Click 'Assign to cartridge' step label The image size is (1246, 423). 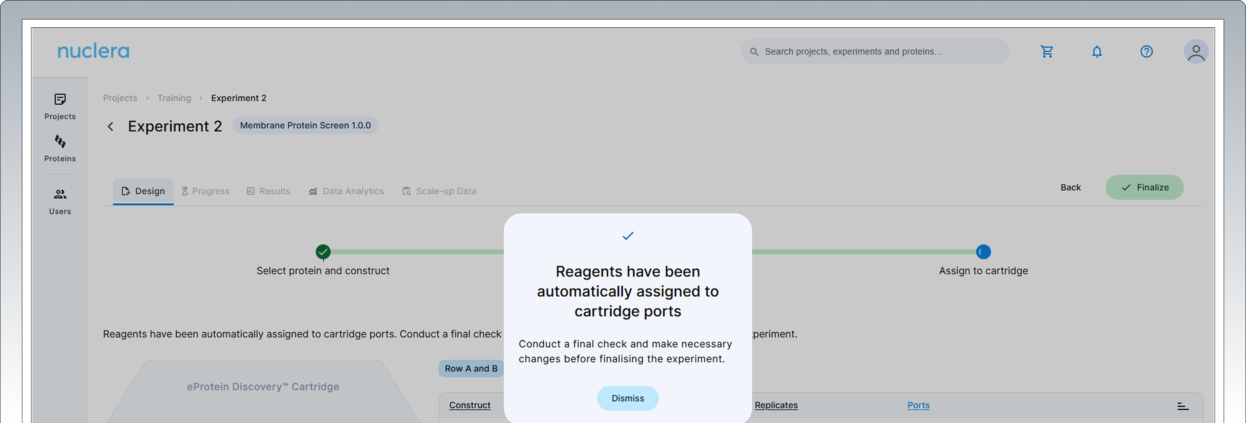coord(984,271)
